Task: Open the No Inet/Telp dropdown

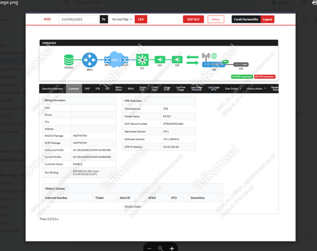Action: click(122, 19)
